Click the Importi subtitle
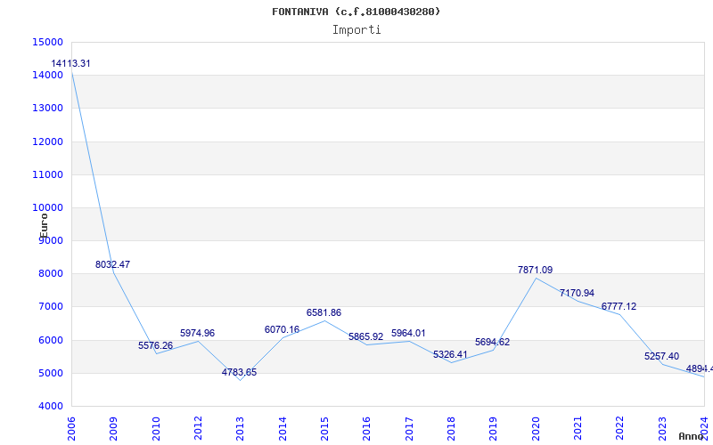This screenshot has width=713, height=445. (356, 30)
